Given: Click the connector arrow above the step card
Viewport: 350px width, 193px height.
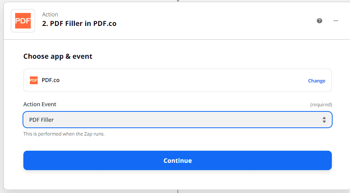Looking at the screenshot, I should (x=177, y=1).
